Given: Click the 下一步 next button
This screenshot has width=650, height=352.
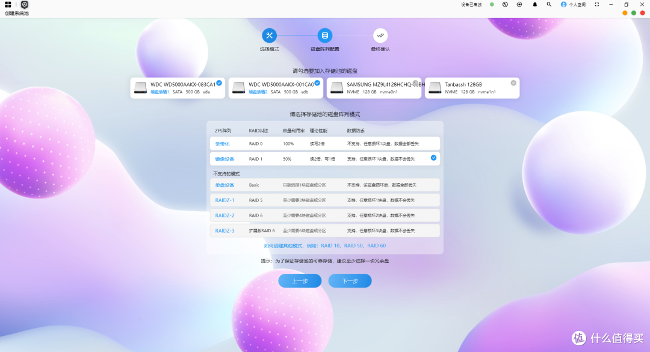Looking at the screenshot, I should point(350,280).
